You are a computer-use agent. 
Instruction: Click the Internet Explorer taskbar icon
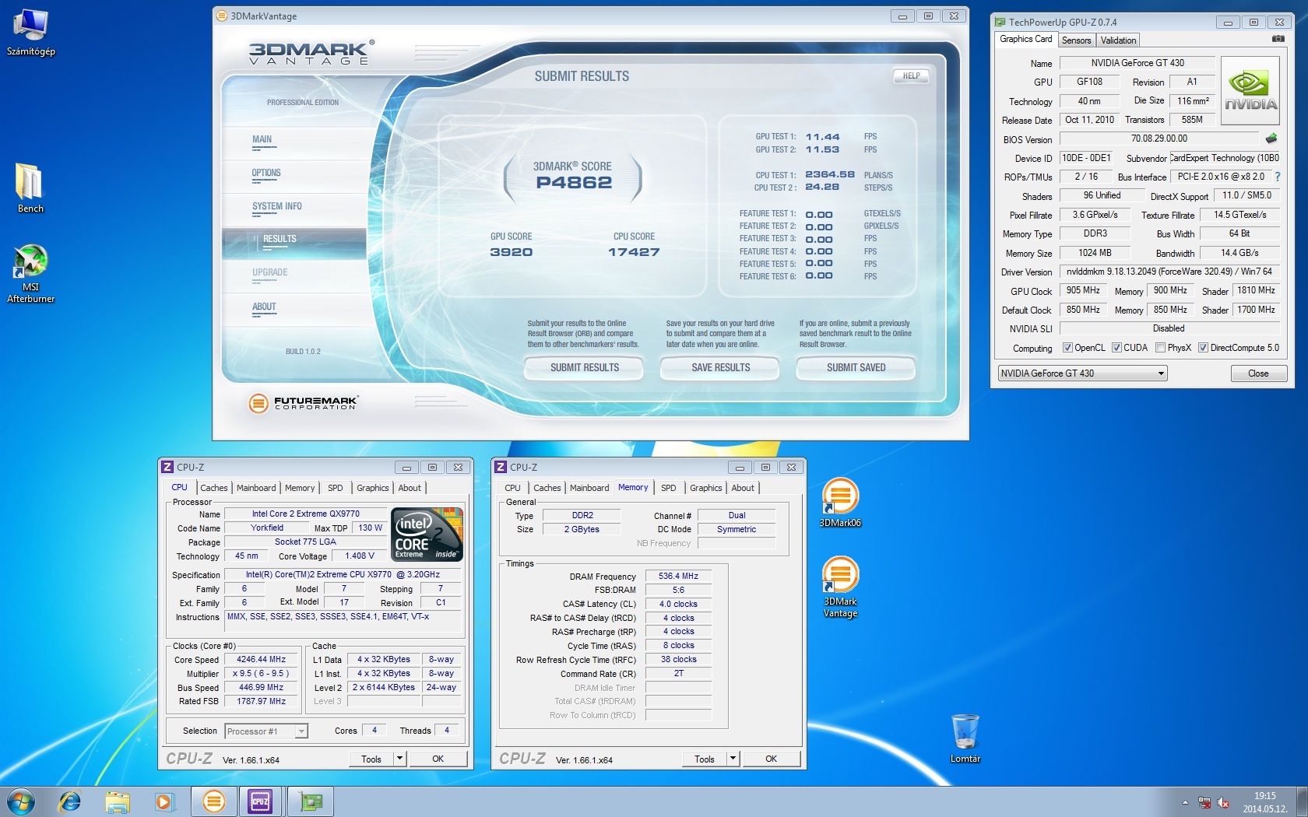70,801
